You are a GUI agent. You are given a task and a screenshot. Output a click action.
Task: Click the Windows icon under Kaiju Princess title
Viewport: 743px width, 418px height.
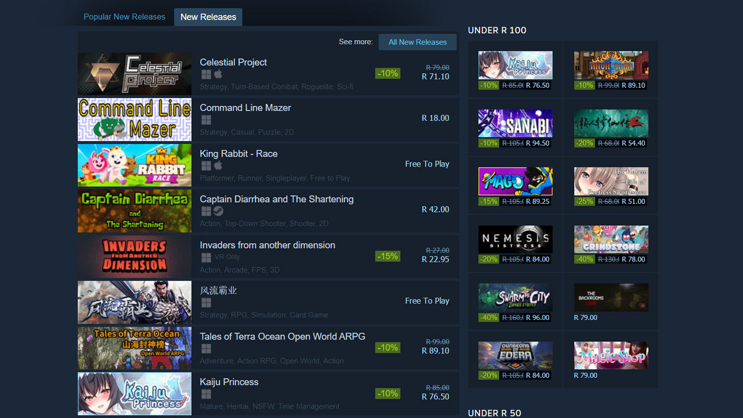click(206, 394)
